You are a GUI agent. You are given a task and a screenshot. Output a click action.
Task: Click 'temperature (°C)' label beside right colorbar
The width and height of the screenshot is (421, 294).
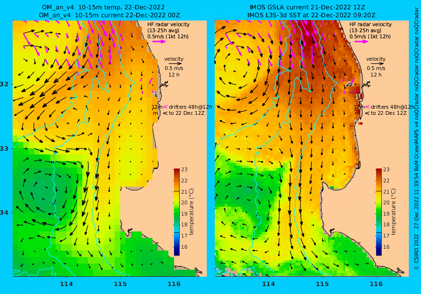pos(393,211)
